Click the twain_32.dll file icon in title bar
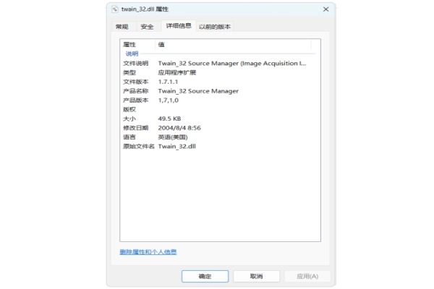This screenshot has height=289, width=434. point(116,9)
